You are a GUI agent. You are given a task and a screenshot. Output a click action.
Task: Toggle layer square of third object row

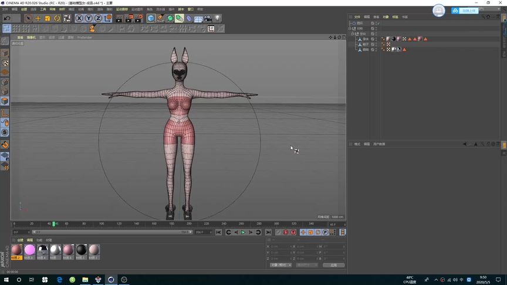(x=373, y=33)
